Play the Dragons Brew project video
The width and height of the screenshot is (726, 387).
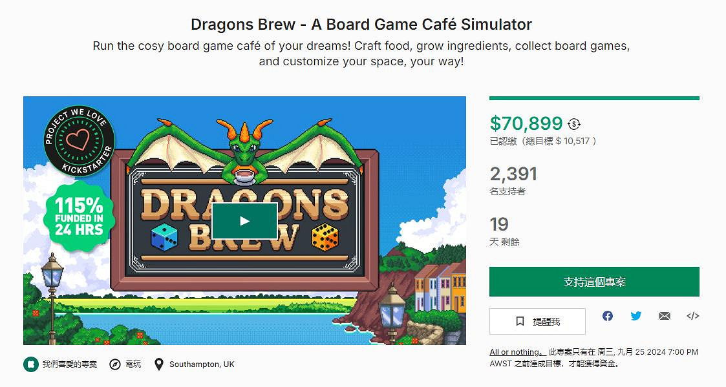pos(244,221)
